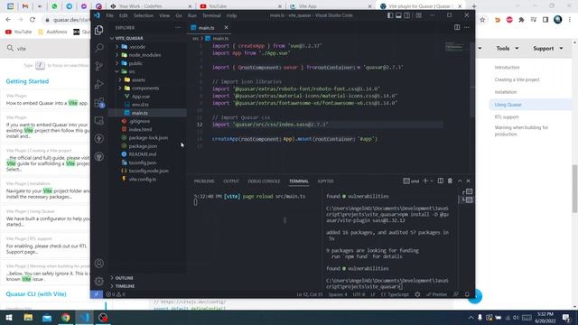Open Tools dropdown on Quasar site
This screenshot has width=578, height=325.
click(x=508, y=48)
